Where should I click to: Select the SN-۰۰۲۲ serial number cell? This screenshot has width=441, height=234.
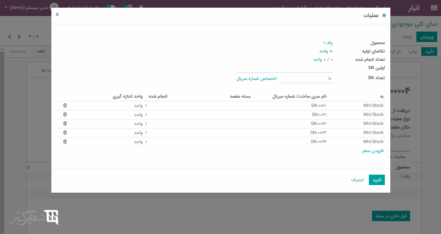pos(319,124)
